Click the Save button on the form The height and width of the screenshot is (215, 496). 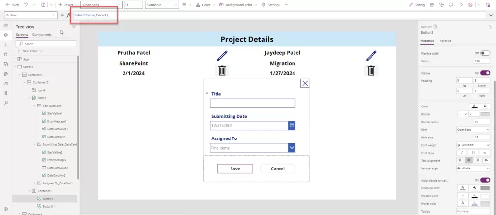235,169
